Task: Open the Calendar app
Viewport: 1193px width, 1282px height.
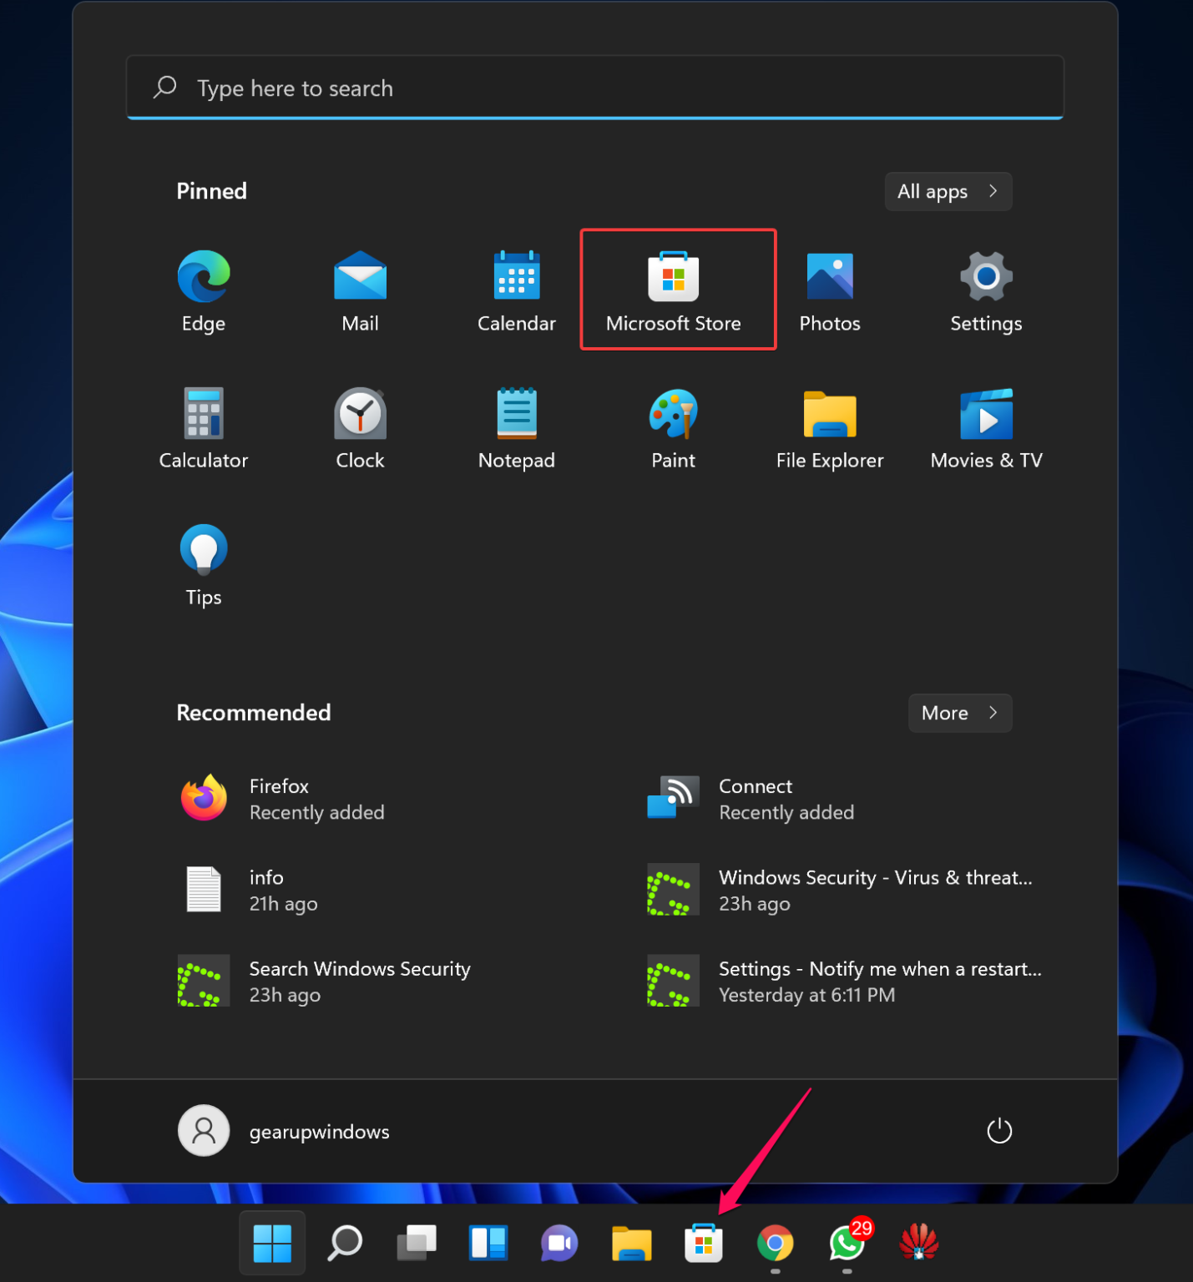Action: pos(517,290)
